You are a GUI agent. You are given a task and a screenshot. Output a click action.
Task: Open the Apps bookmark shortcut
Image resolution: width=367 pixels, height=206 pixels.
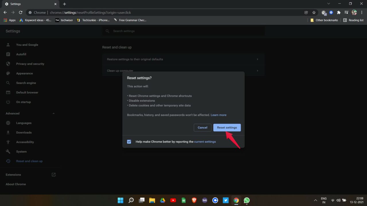tap(9, 20)
